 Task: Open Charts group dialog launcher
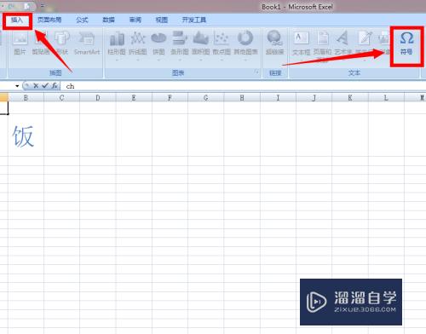256,72
